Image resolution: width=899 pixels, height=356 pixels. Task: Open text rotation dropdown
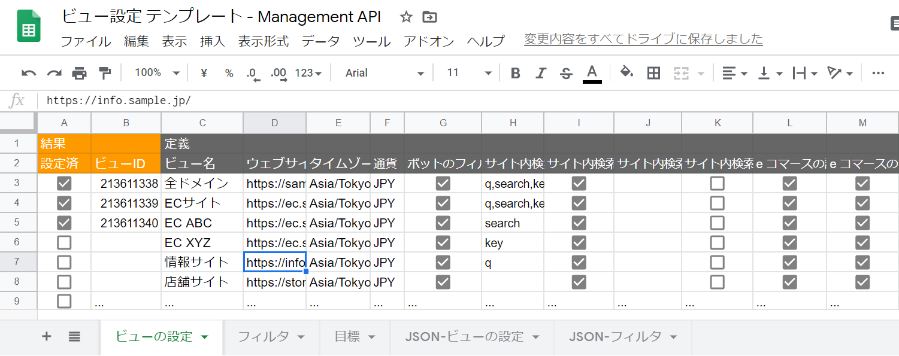coord(840,73)
